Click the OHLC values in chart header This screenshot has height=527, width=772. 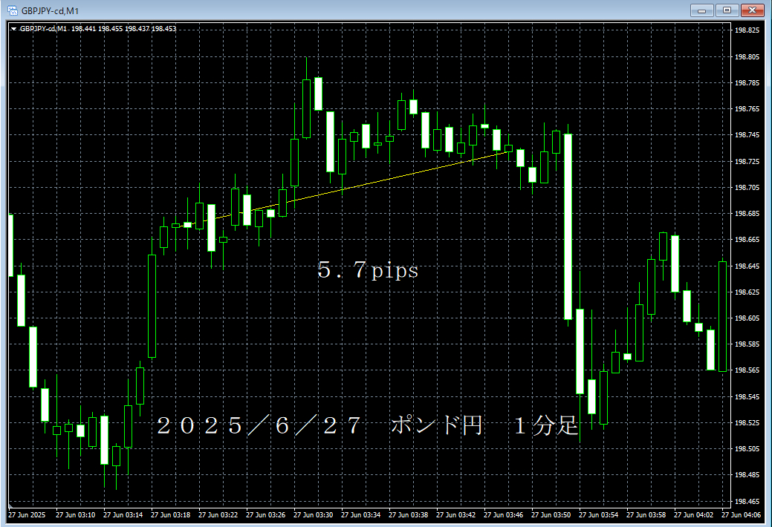tap(123, 29)
